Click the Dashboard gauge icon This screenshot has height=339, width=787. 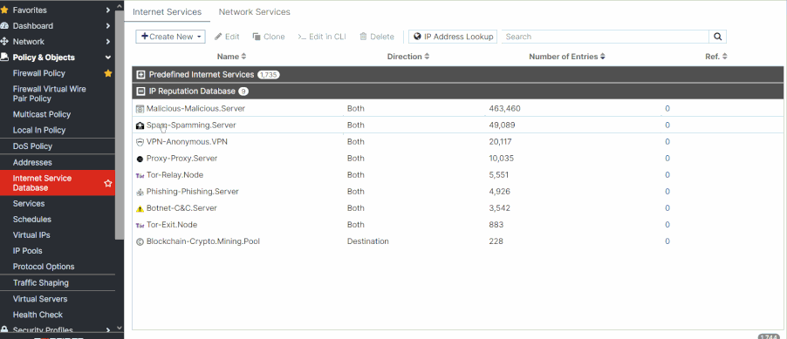click(x=4, y=25)
